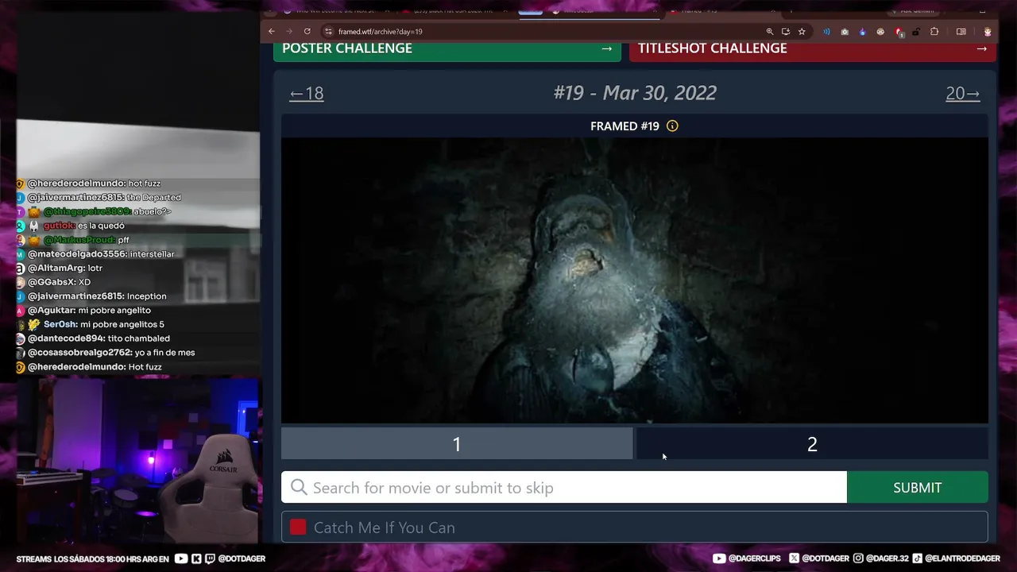
Task: Click the chat message 'yo a fin de mes'
Action: pyautogui.click(x=164, y=353)
